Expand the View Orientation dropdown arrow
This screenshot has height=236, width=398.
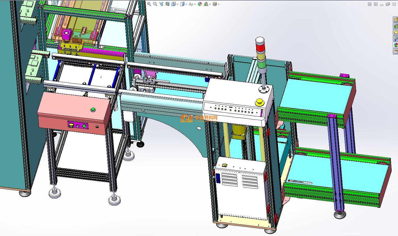point(177,4)
